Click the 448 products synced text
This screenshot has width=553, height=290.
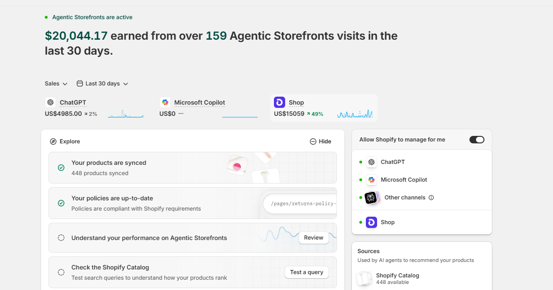coord(100,173)
